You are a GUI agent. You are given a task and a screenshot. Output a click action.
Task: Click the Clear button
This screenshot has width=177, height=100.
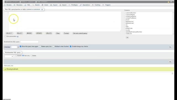tap(58, 33)
